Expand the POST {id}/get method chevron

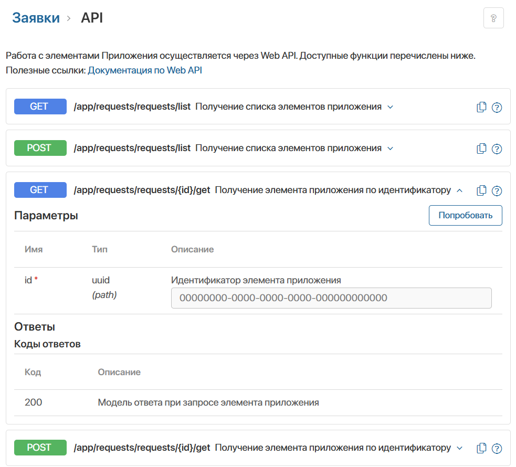pos(460,448)
